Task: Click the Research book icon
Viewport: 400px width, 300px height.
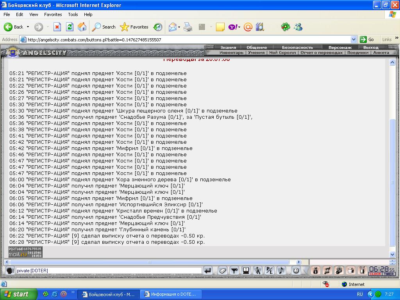Action: click(260, 27)
